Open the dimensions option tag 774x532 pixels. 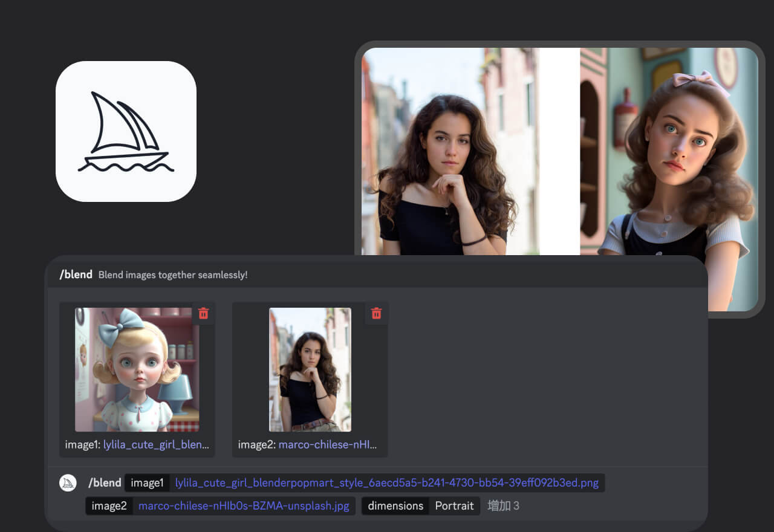coord(395,506)
